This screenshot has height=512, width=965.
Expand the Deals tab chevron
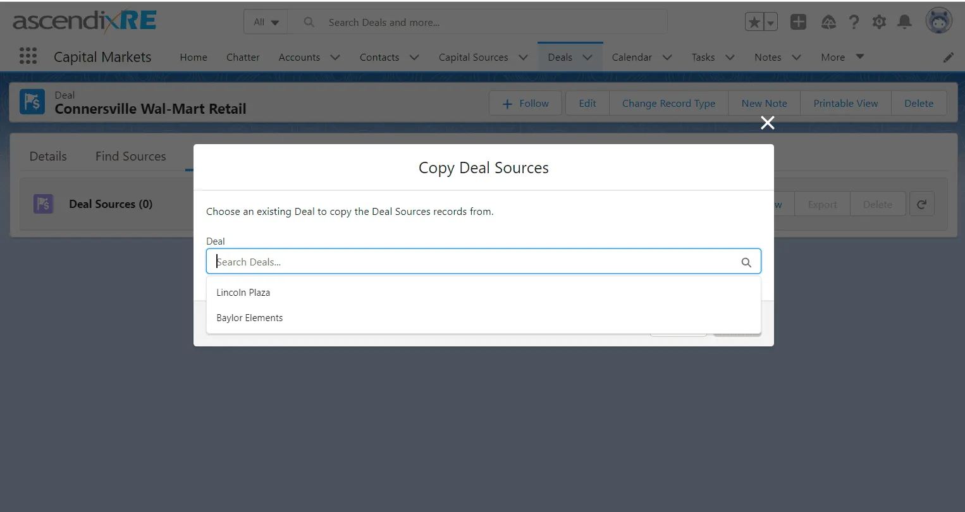(587, 58)
